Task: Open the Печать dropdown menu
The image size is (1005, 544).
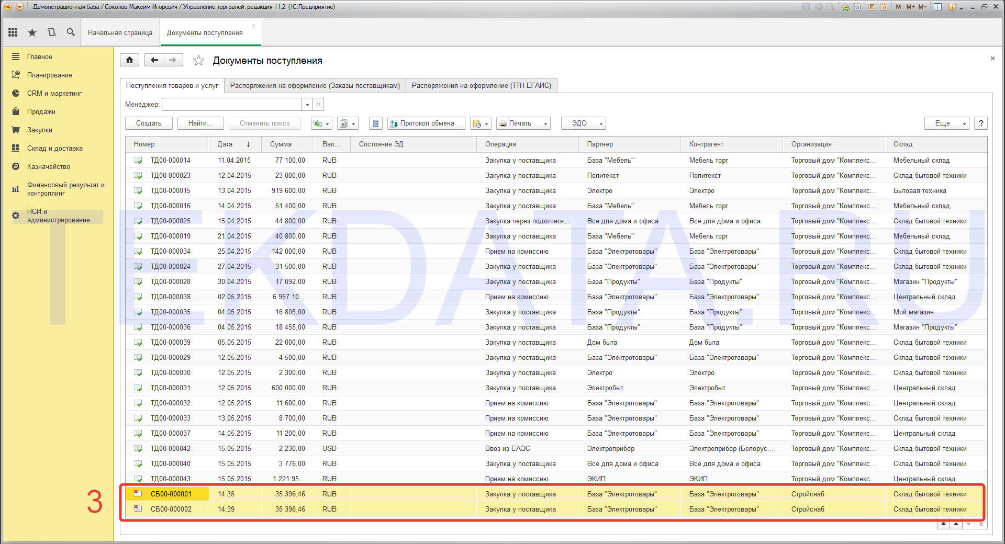Action: point(523,123)
